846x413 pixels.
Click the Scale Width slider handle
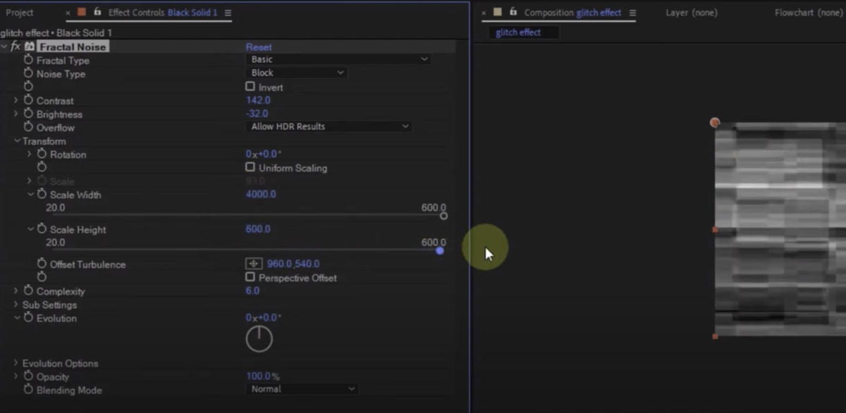coord(443,216)
